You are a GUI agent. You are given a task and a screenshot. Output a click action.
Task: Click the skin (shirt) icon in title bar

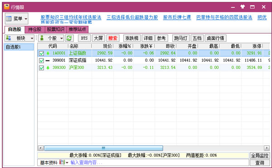243,7
